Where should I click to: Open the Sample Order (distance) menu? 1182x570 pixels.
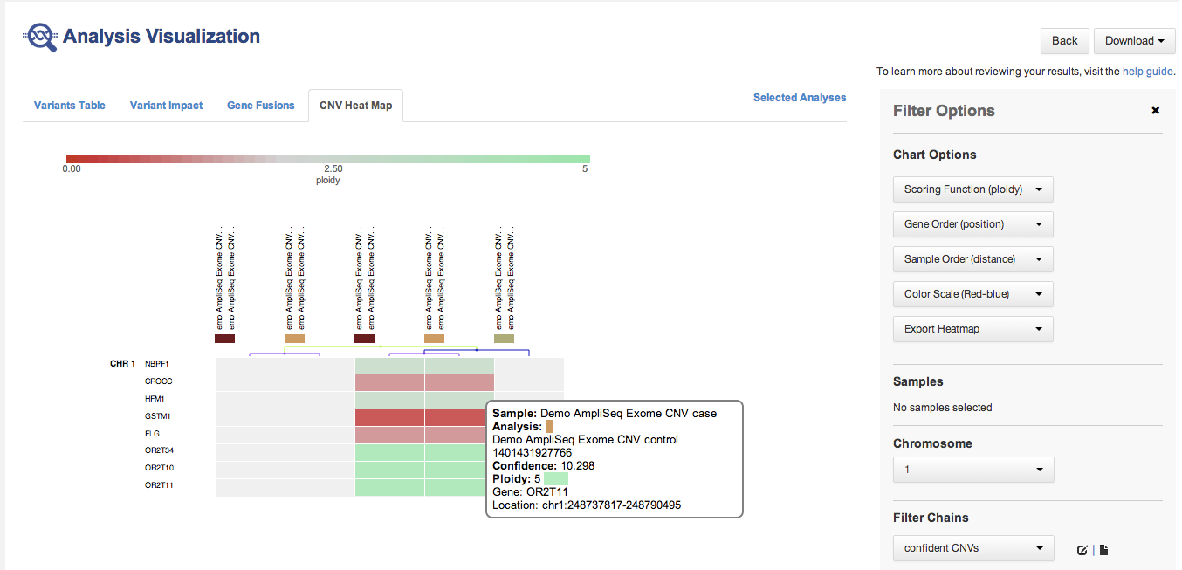coord(972,259)
